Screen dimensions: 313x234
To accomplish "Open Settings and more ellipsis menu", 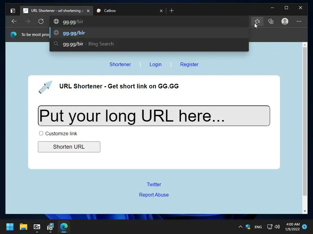I will click(299, 21).
